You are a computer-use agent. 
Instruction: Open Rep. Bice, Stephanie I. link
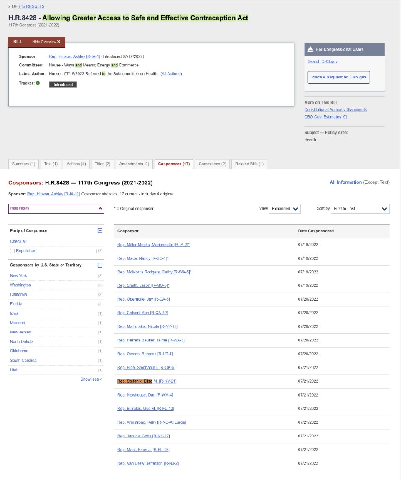(x=147, y=368)
